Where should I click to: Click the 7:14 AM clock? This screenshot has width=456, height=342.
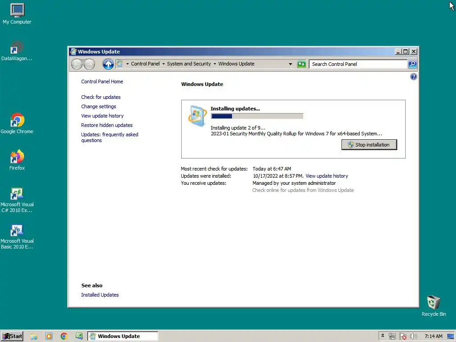433,336
